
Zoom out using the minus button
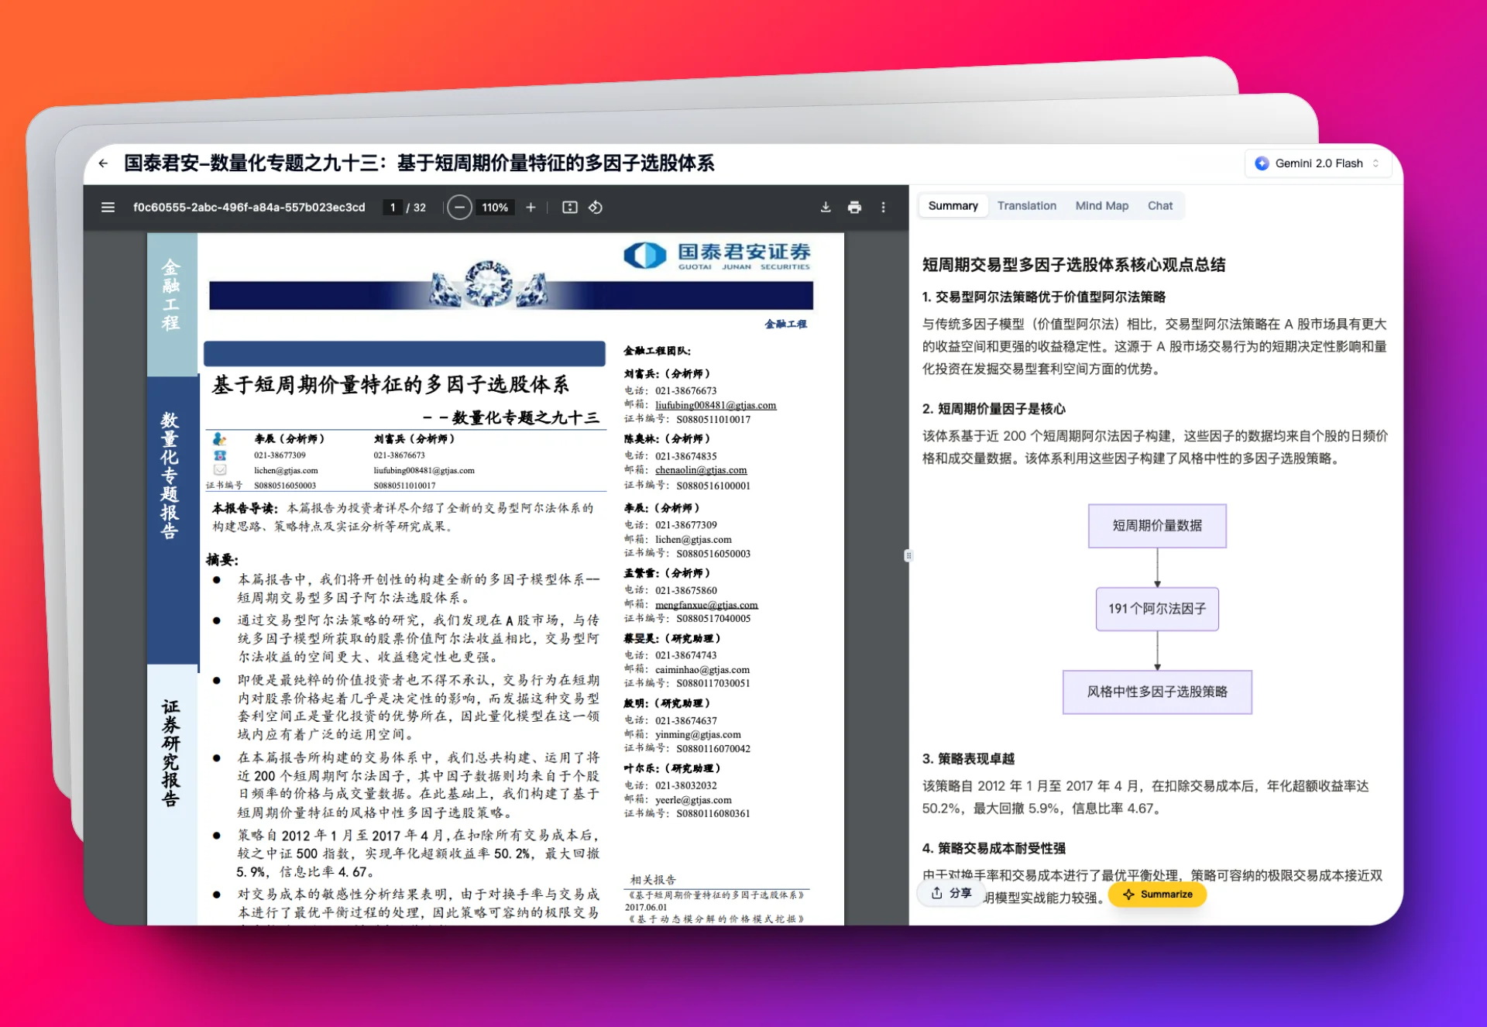pos(459,208)
